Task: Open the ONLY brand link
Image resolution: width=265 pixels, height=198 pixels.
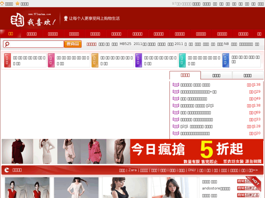Action: pyautogui.click(x=192, y=170)
